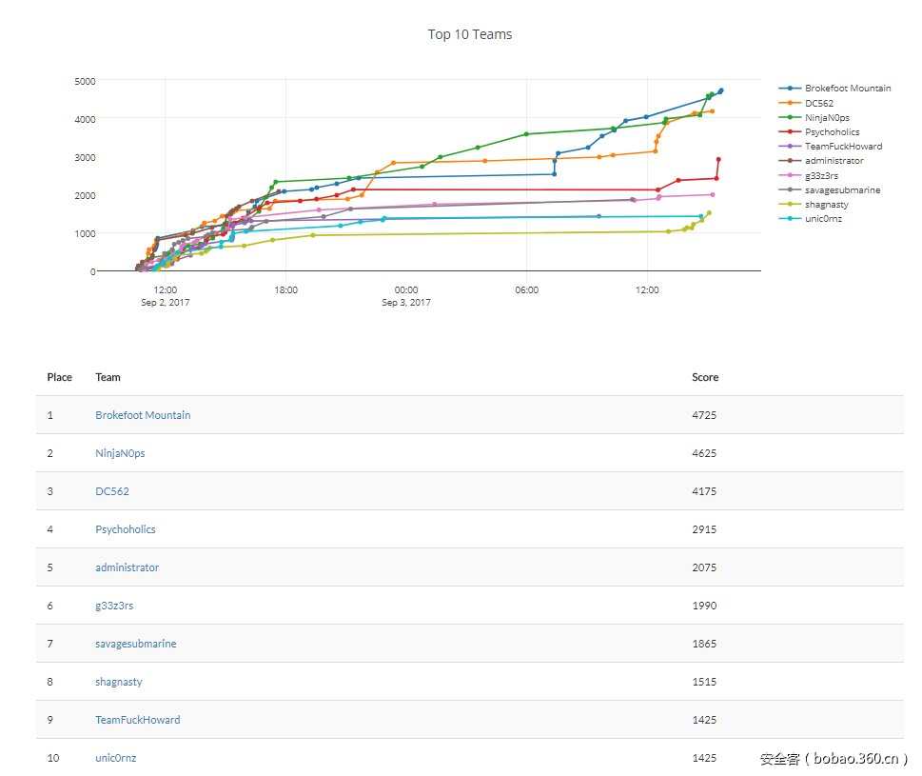
Task: Click Psychoholics red legend line marker
Action: pos(789,132)
